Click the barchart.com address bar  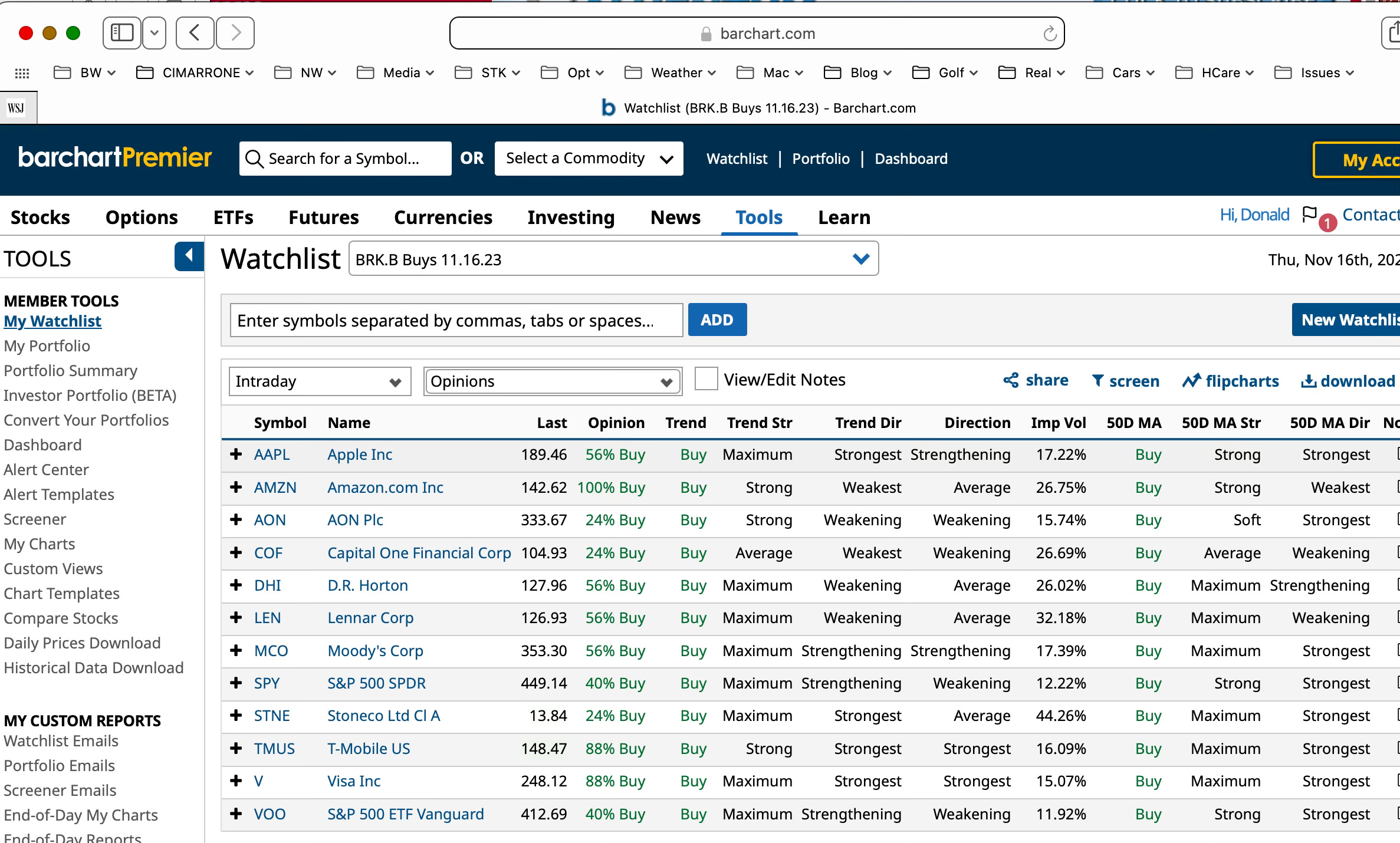pos(757,34)
